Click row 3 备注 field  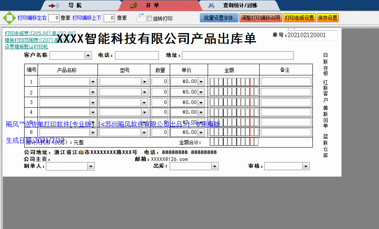(286, 102)
